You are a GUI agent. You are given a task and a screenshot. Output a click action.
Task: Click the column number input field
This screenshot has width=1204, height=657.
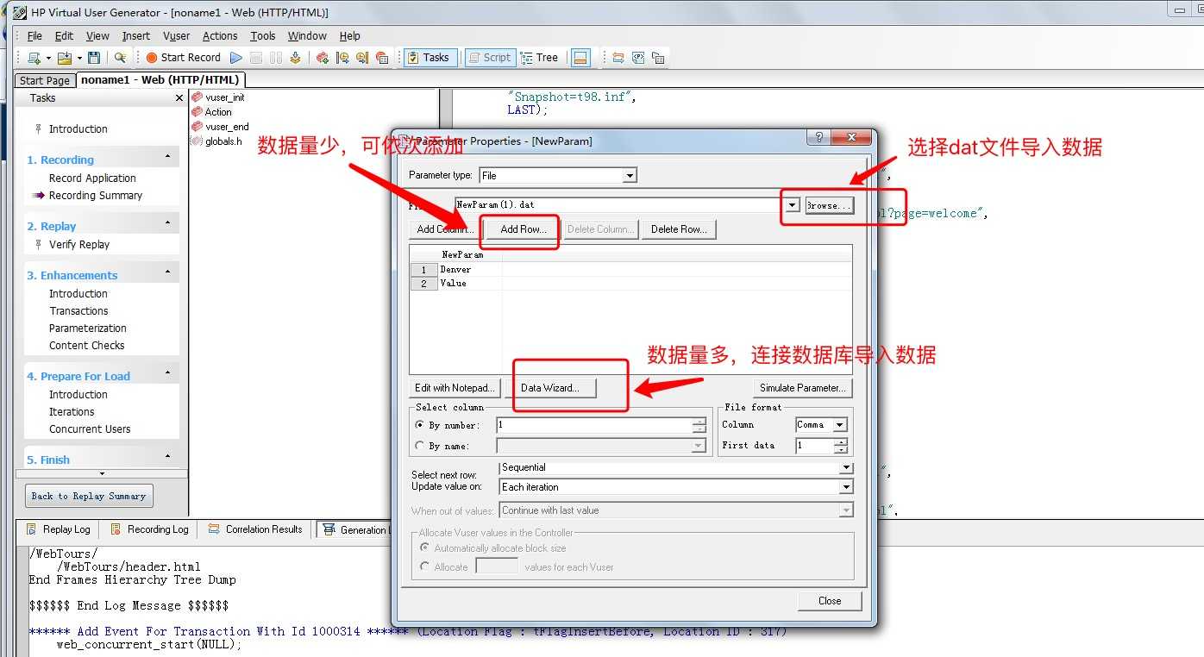(x=594, y=425)
